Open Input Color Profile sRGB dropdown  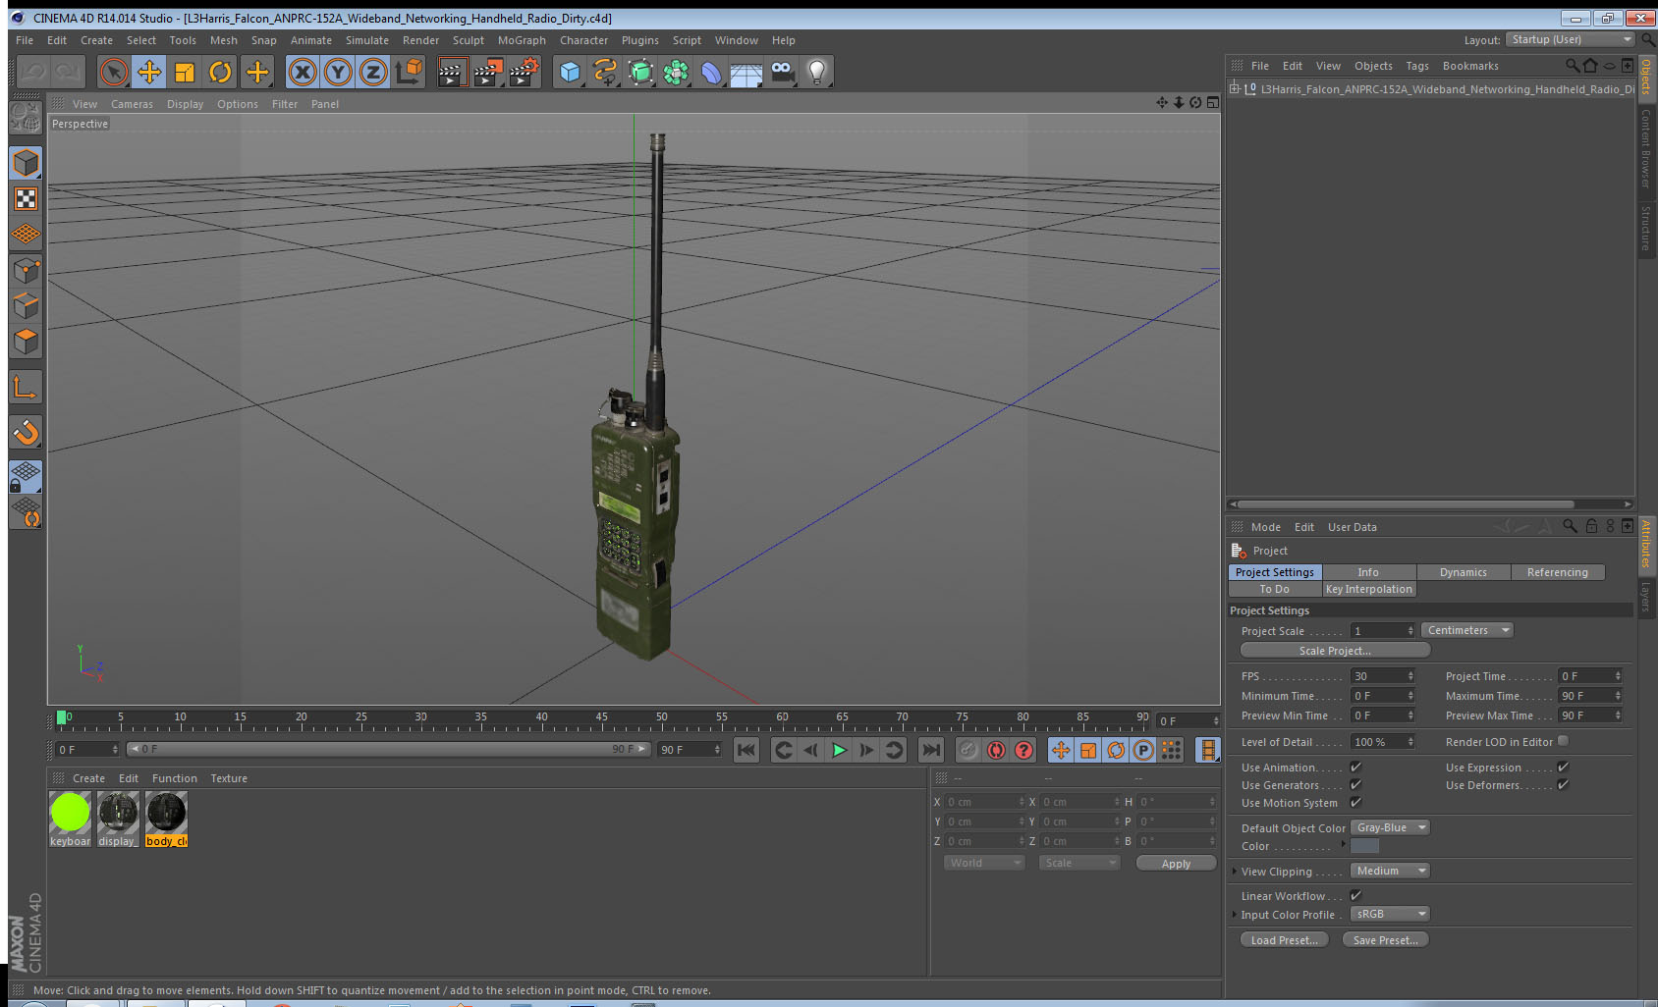coord(1390,914)
